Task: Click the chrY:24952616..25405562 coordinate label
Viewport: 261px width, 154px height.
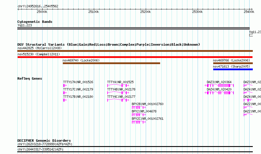Action: pos(38,6)
